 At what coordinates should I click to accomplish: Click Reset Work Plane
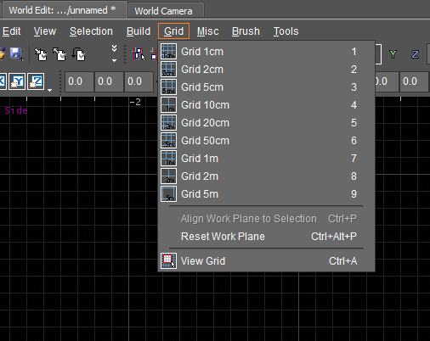tap(266, 237)
